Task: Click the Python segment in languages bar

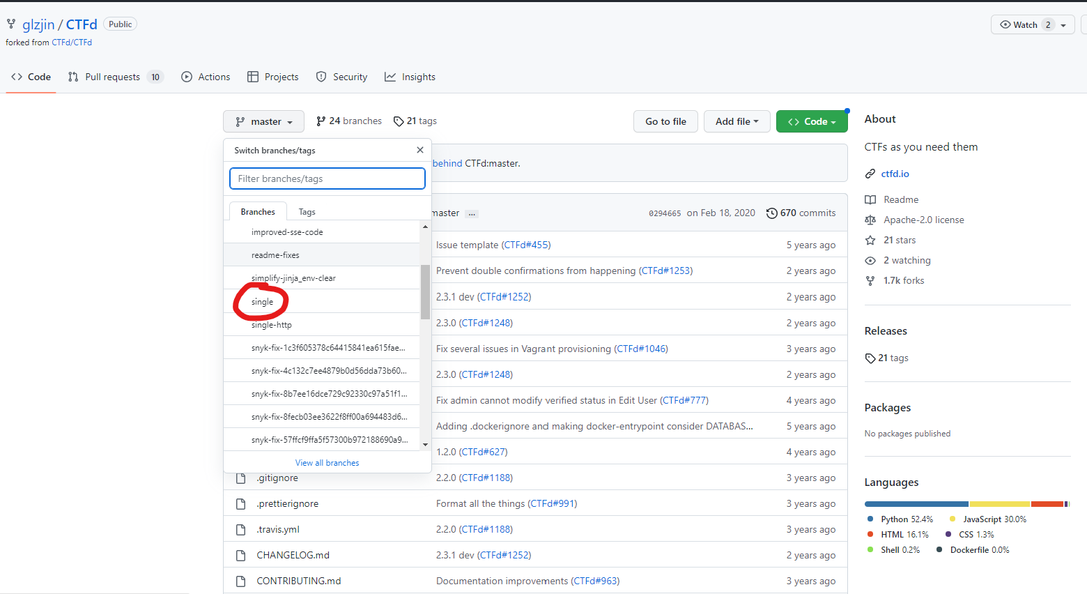Action: coord(916,504)
